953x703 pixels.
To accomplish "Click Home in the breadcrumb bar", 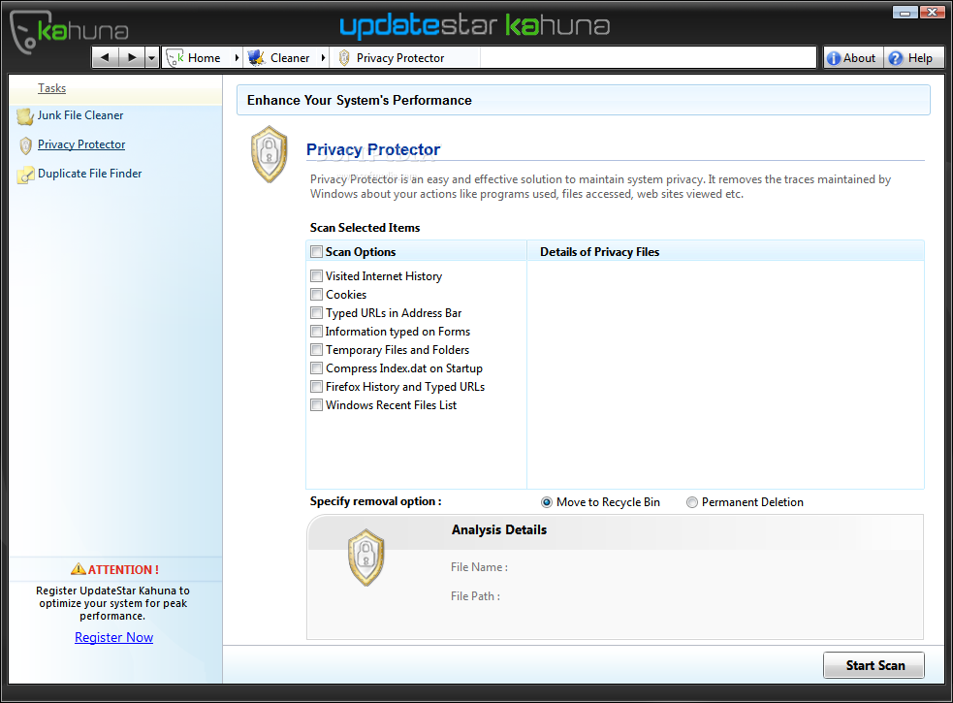I will click(205, 58).
